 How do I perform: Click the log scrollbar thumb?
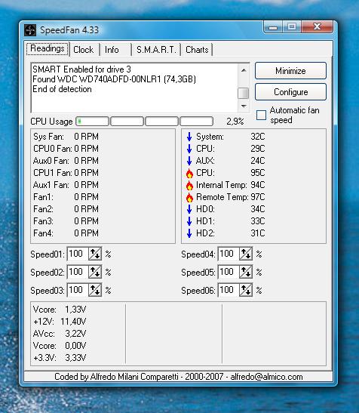tap(243, 93)
